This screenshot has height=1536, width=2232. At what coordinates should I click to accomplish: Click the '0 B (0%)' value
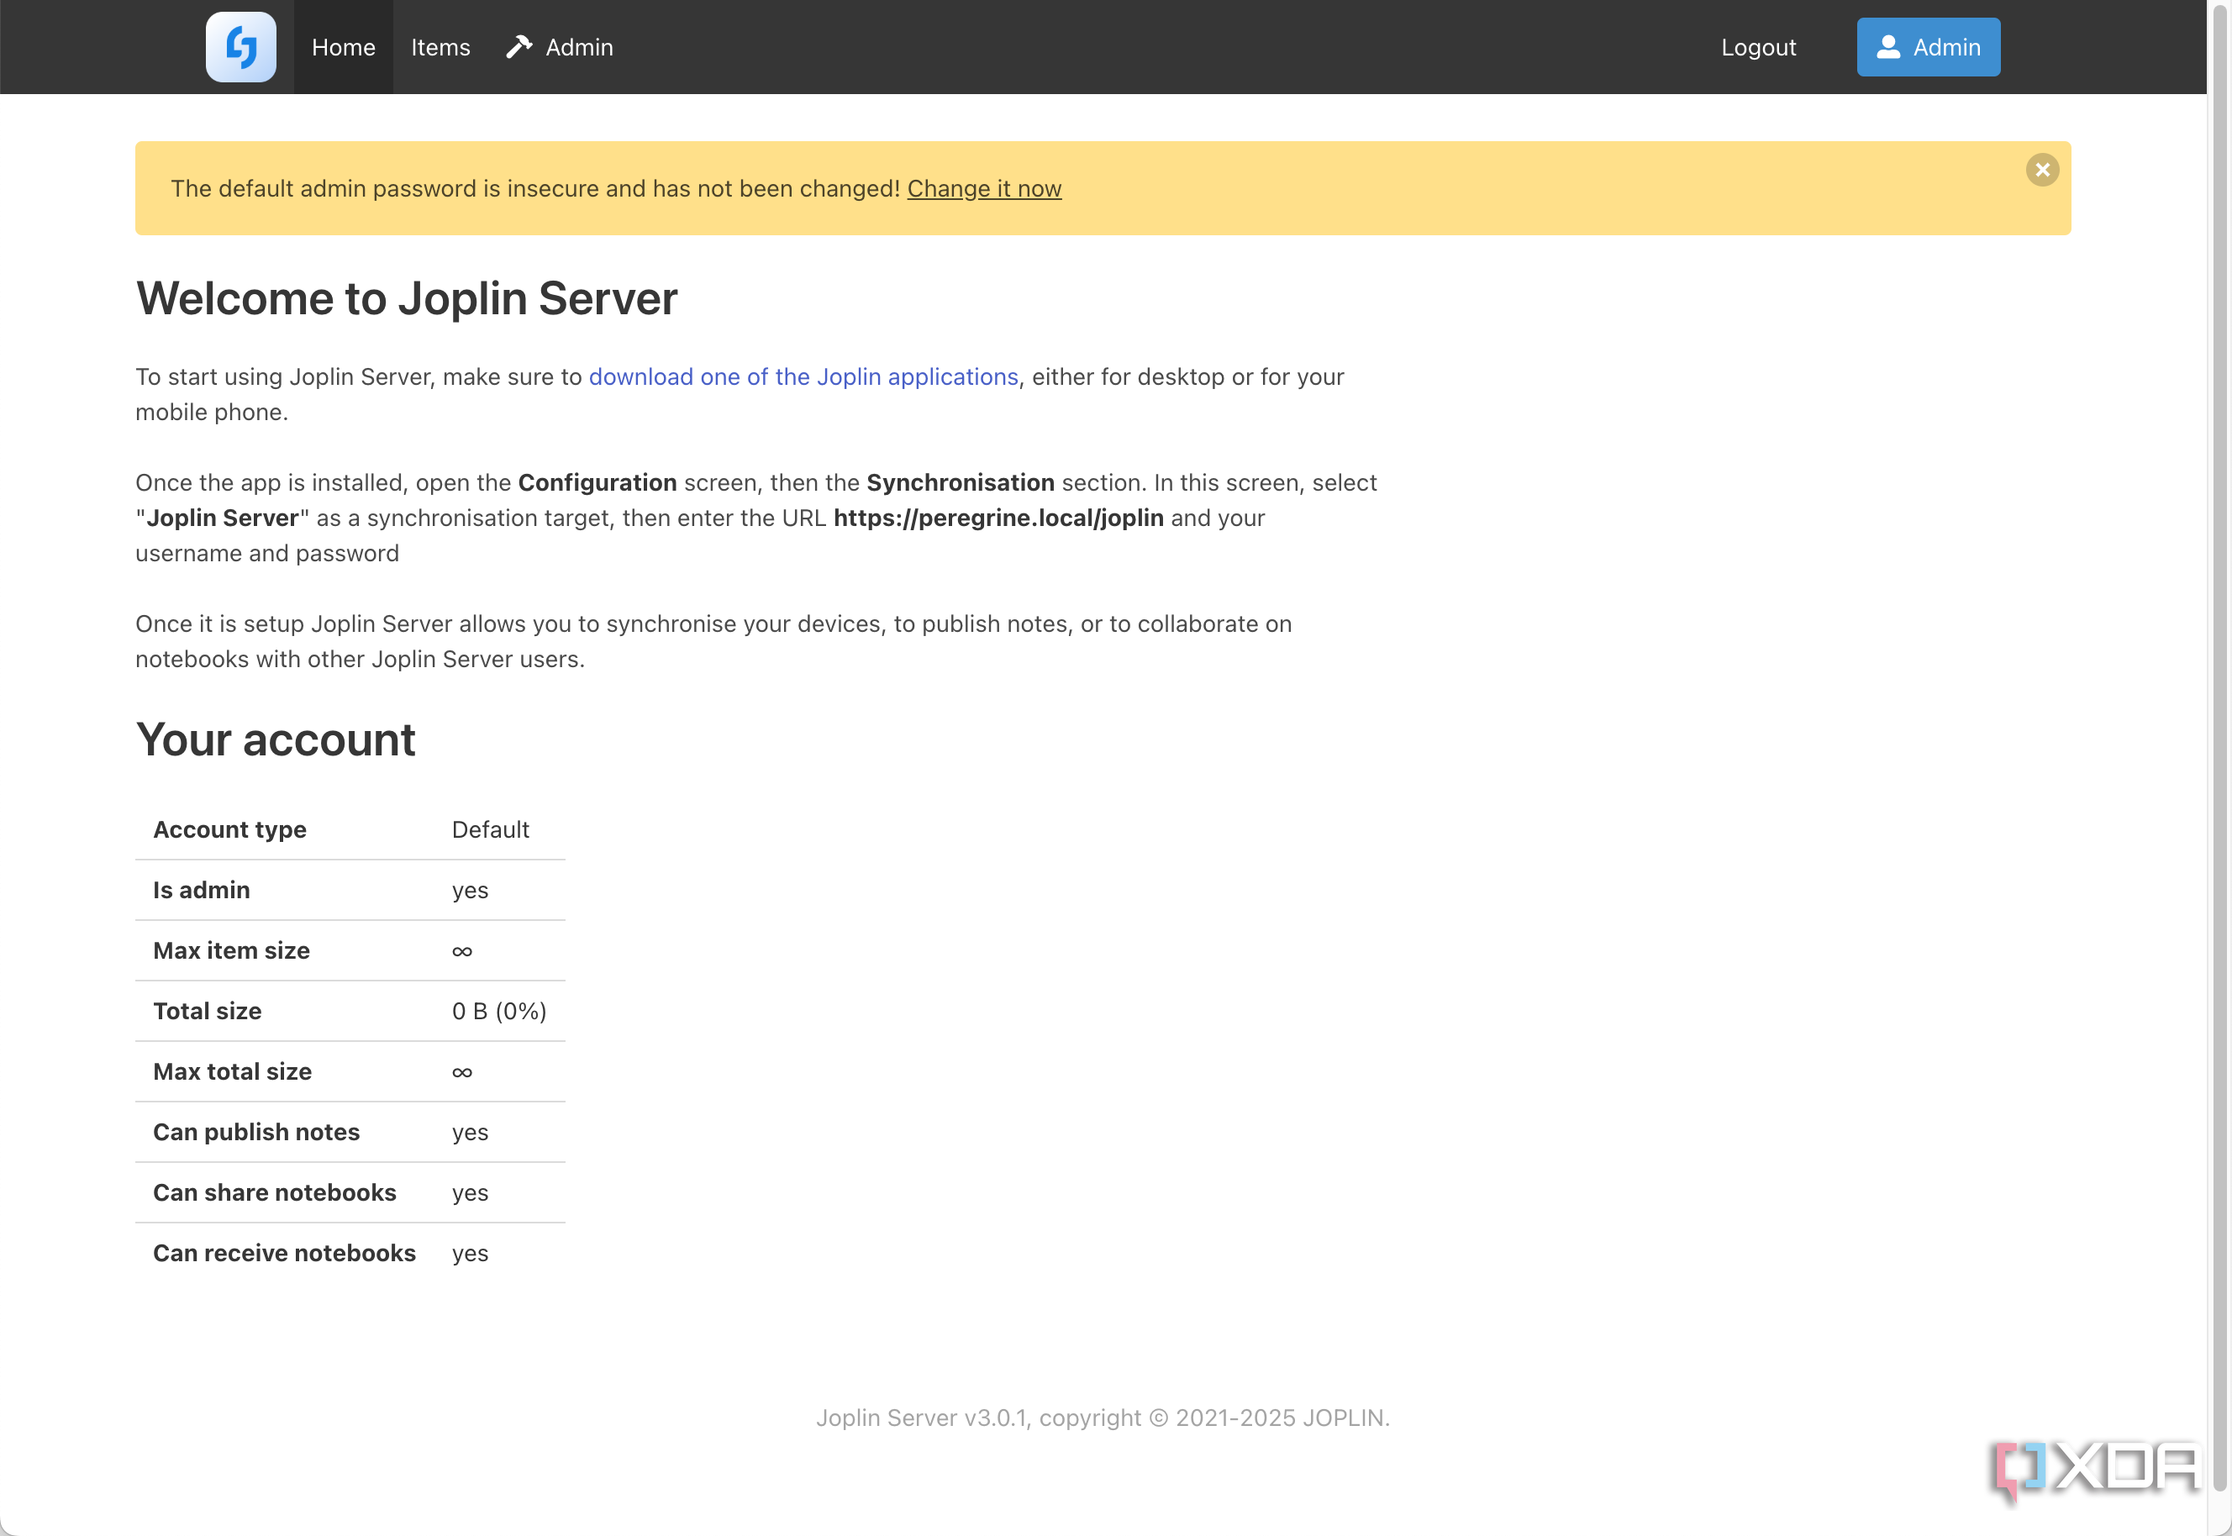tap(498, 1012)
